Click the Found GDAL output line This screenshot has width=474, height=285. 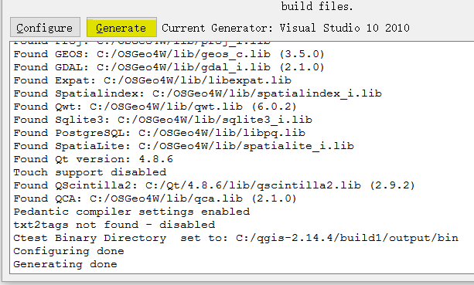(169, 67)
